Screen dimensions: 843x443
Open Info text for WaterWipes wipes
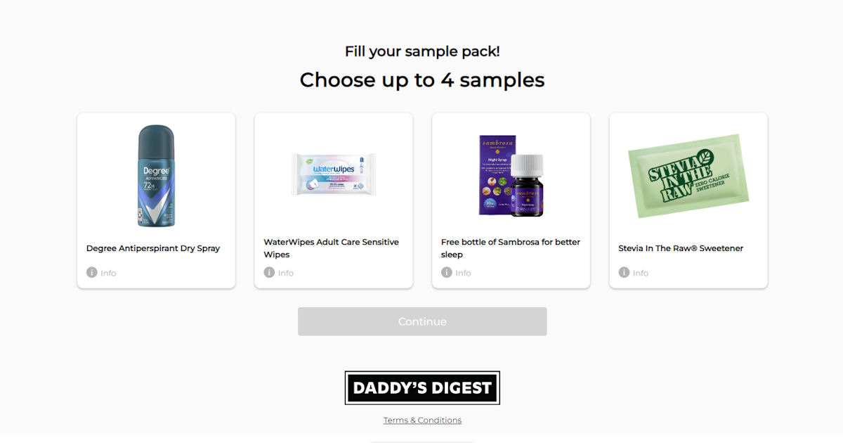(285, 273)
